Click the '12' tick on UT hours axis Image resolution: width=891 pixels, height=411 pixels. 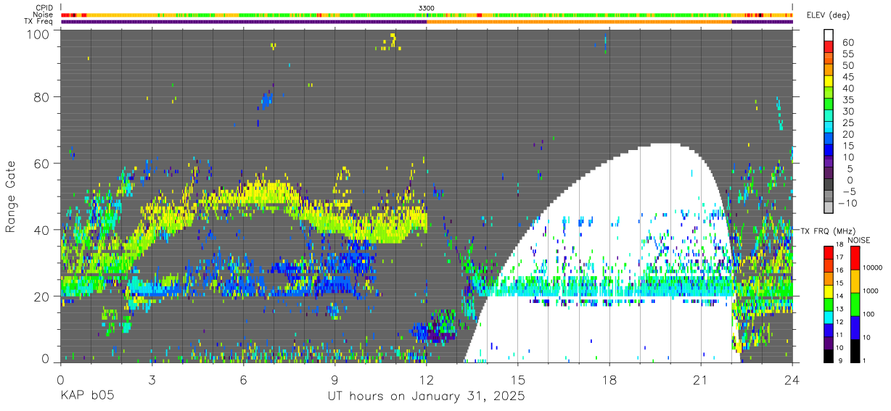[x=427, y=379]
